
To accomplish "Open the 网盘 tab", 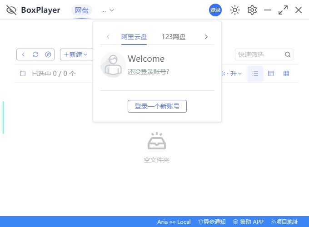I will pos(82,10).
